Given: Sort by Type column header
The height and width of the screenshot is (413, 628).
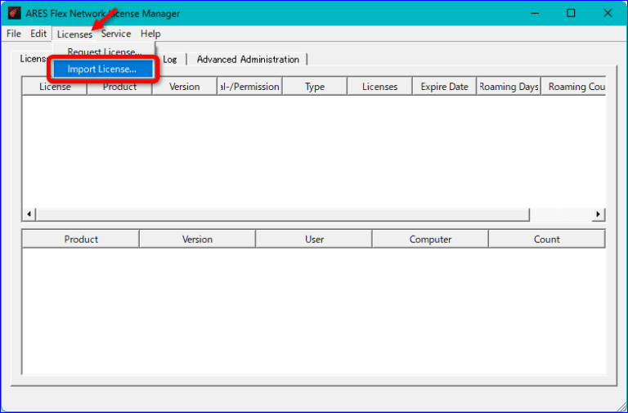Looking at the screenshot, I should click(x=315, y=87).
